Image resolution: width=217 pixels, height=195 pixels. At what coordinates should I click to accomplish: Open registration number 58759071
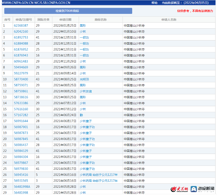click(21, 85)
